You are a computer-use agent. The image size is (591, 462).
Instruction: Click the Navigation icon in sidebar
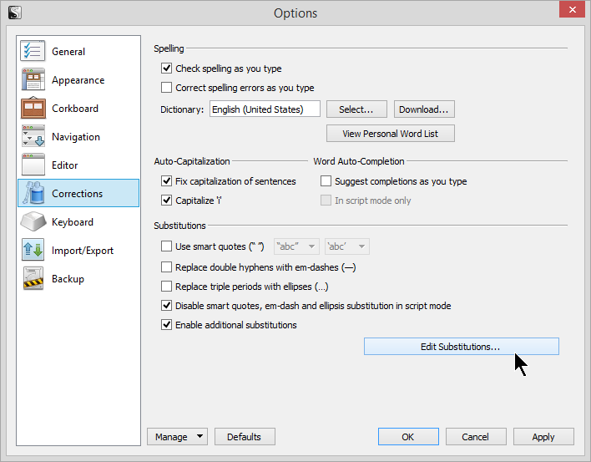[x=33, y=137]
